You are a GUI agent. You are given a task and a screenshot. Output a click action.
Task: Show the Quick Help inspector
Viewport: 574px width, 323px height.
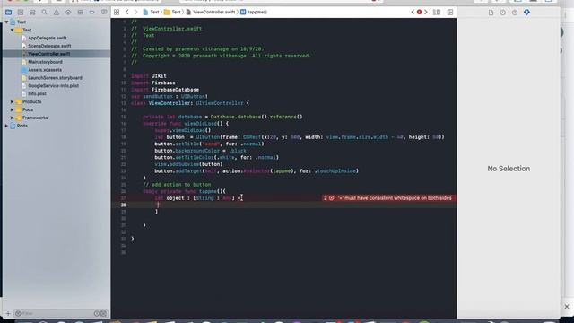515,13
